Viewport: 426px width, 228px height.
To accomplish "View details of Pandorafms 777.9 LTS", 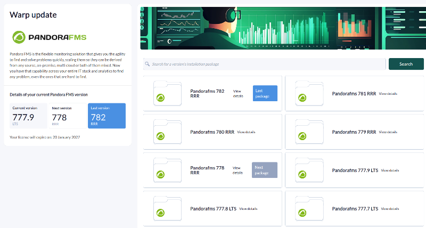I will [390, 170].
